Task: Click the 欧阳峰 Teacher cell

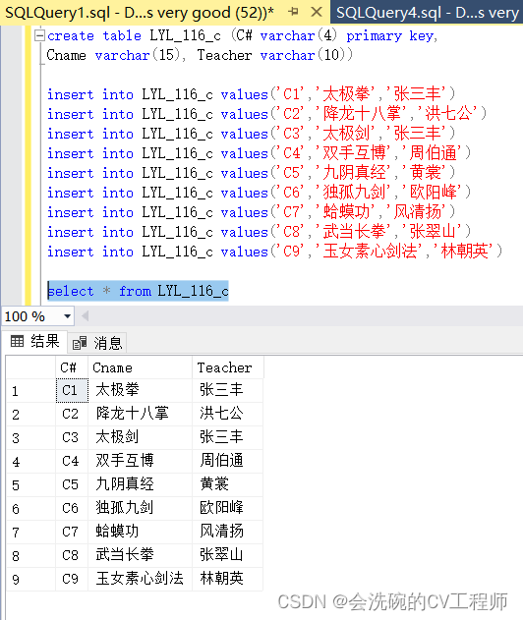Action: click(x=227, y=508)
